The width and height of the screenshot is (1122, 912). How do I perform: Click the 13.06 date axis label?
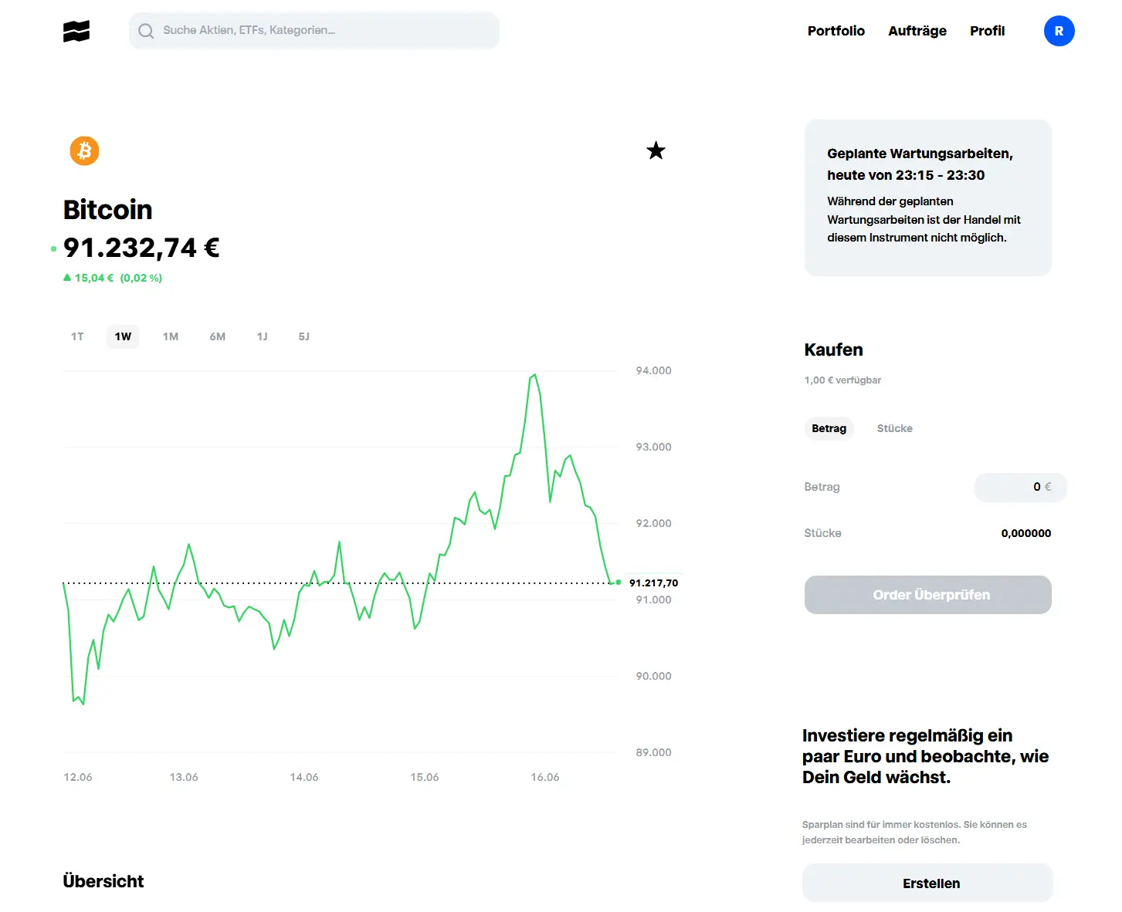tap(184, 777)
